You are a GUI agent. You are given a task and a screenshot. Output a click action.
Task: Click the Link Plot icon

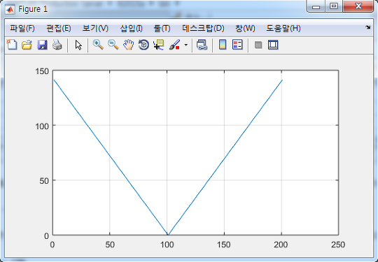click(202, 45)
